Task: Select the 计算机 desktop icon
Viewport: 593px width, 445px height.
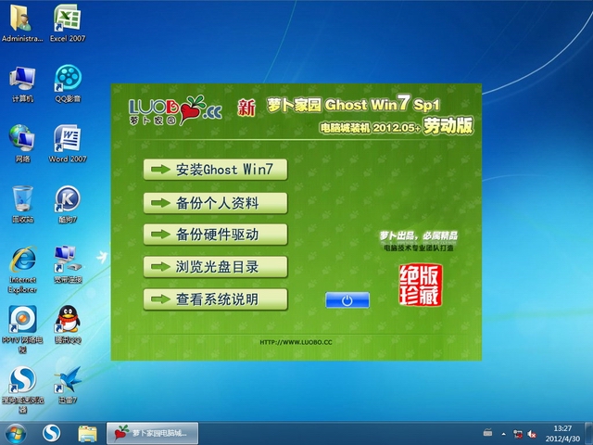Action: pos(22,83)
